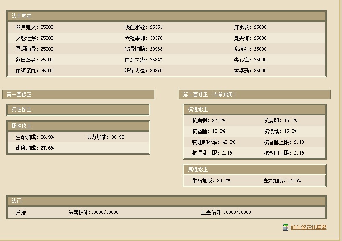Click the 抗震慑 27.6% entry
Image resolution: width=342 pixels, height=241 pixels.
click(209, 121)
